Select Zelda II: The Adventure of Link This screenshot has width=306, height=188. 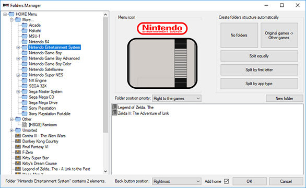click(144, 113)
